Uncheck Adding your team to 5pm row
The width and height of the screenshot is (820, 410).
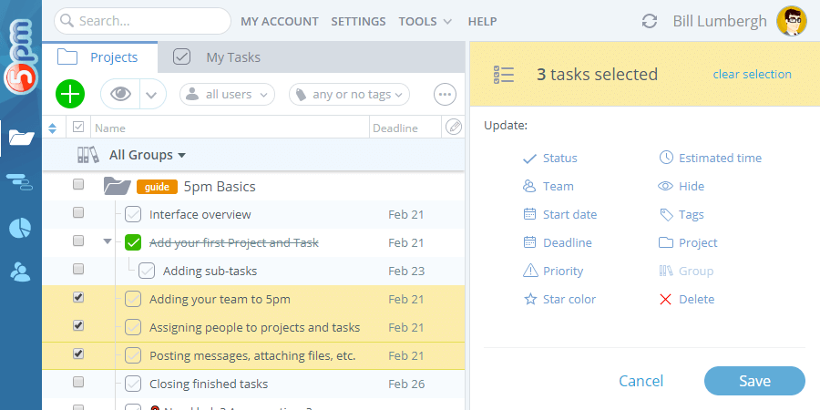(x=78, y=297)
